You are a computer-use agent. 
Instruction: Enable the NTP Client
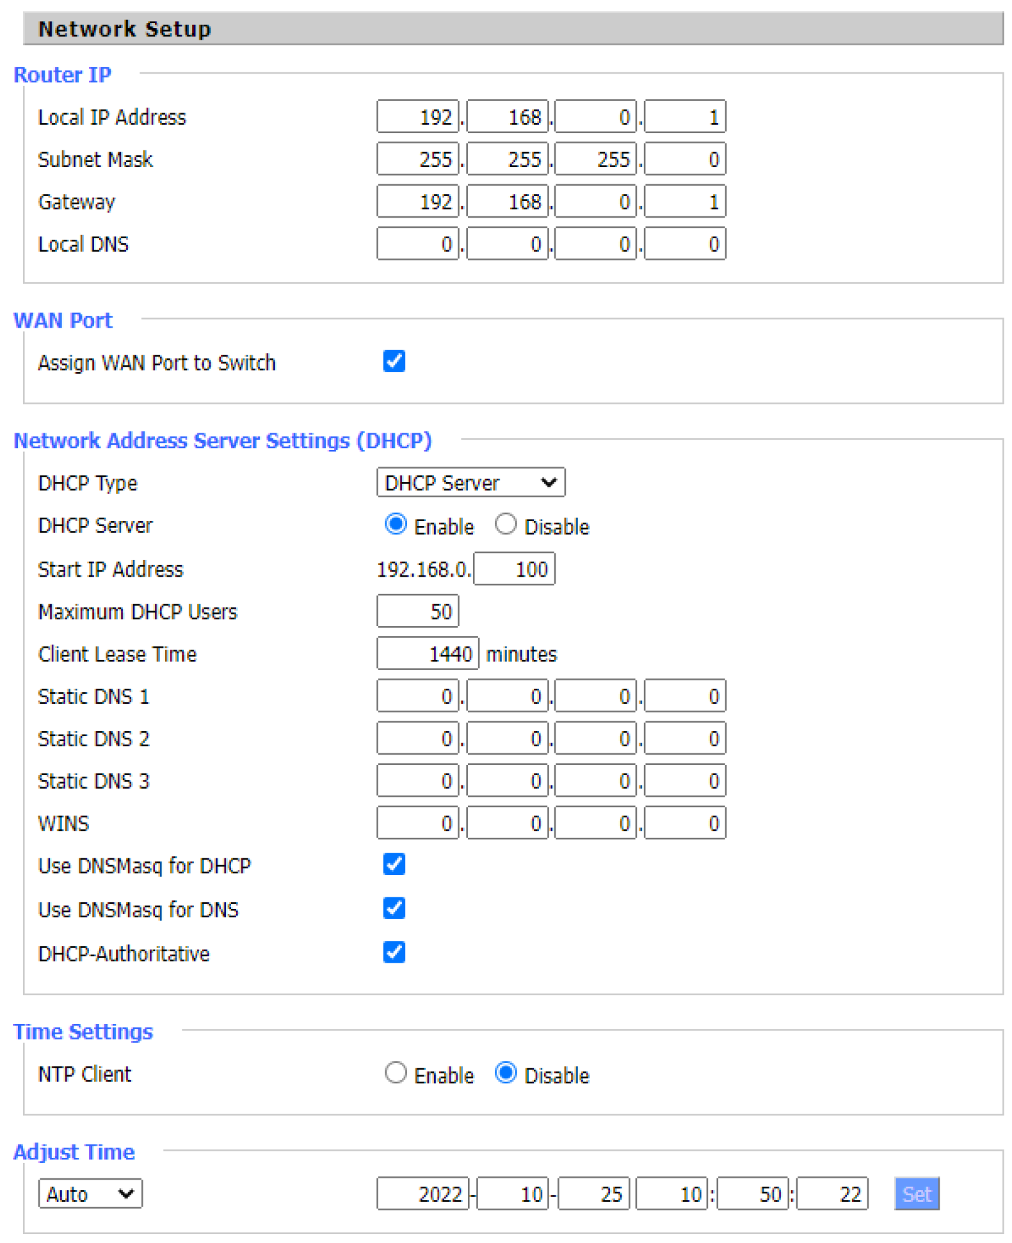(396, 1073)
